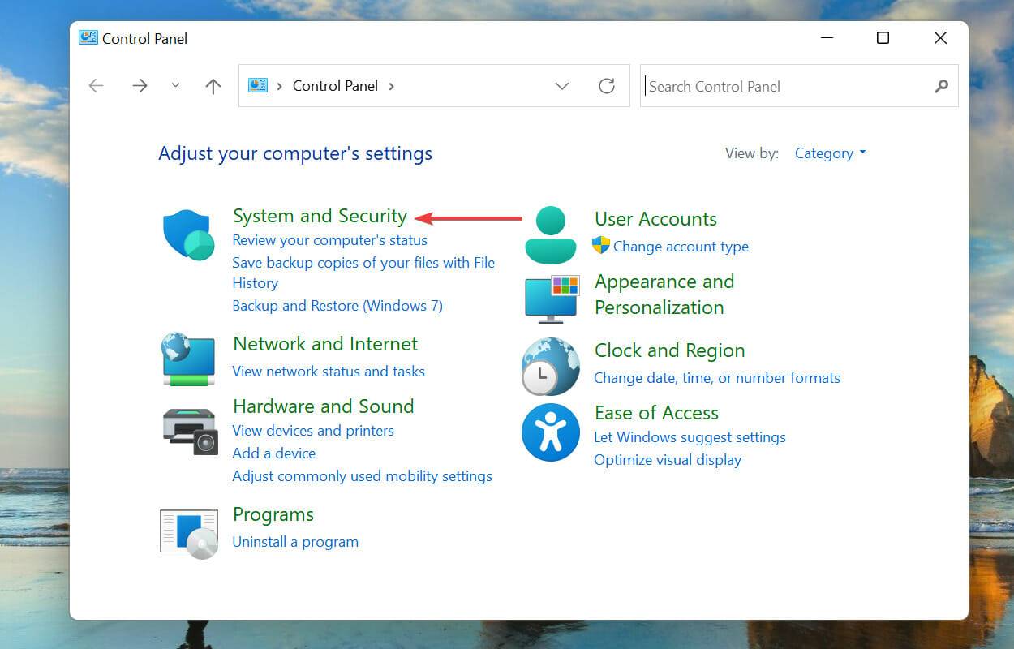Click the Clock and Region clock icon
Image resolution: width=1014 pixels, height=649 pixels.
[x=550, y=367]
